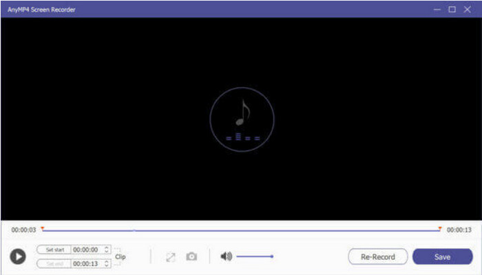Set volume on the volume slider
This screenshot has width=482, height=275.
tap(255, 256)
